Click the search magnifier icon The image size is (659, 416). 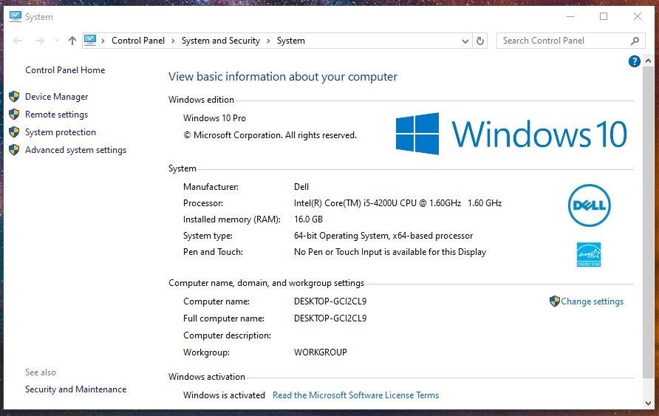[635, 41]
